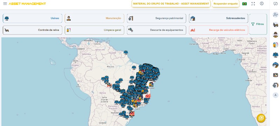Viewport: 280px width, 126px height.
Task: Open Material do Grupo de Trabalho link
Action: [171, 4]
